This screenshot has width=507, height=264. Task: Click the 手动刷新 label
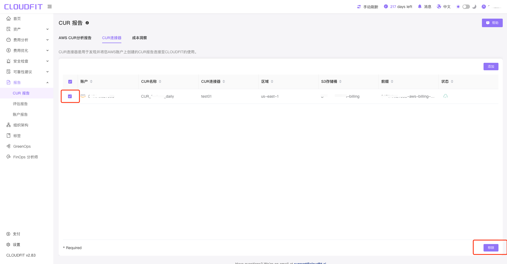371,7
